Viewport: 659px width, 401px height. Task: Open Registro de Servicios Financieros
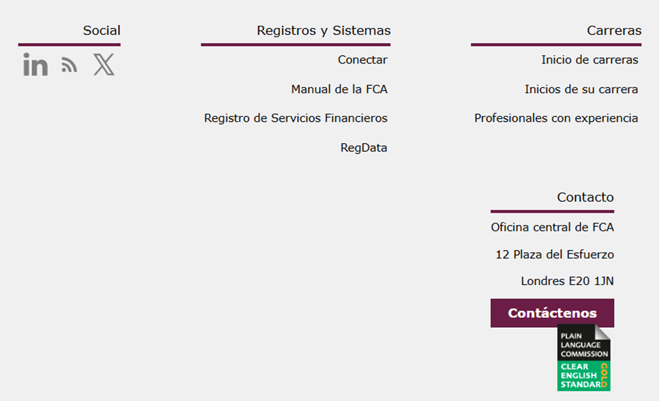[296, 118]
